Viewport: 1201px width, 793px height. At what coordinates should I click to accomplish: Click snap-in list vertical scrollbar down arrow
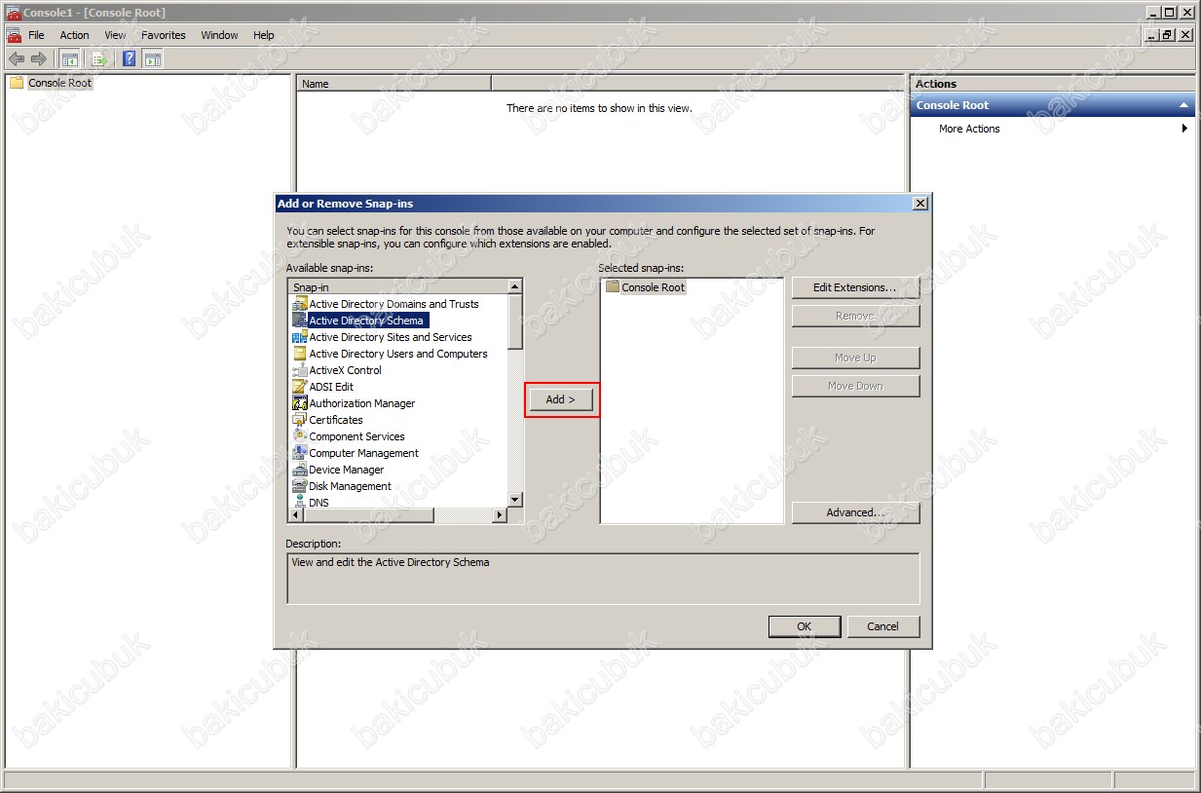(x=515, y=500)
